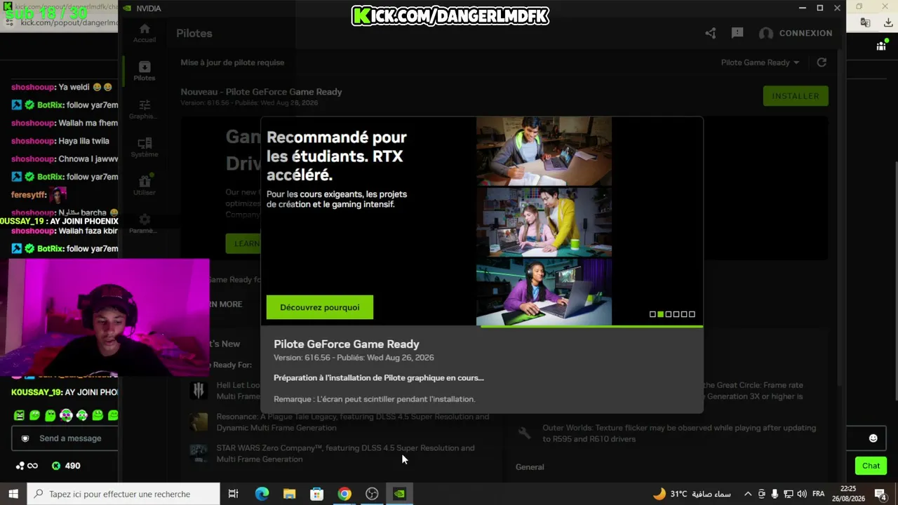Click the 31°C weather widget on taskbar
The height and width of the screenshot is (505, 898).
coord(692,494)
